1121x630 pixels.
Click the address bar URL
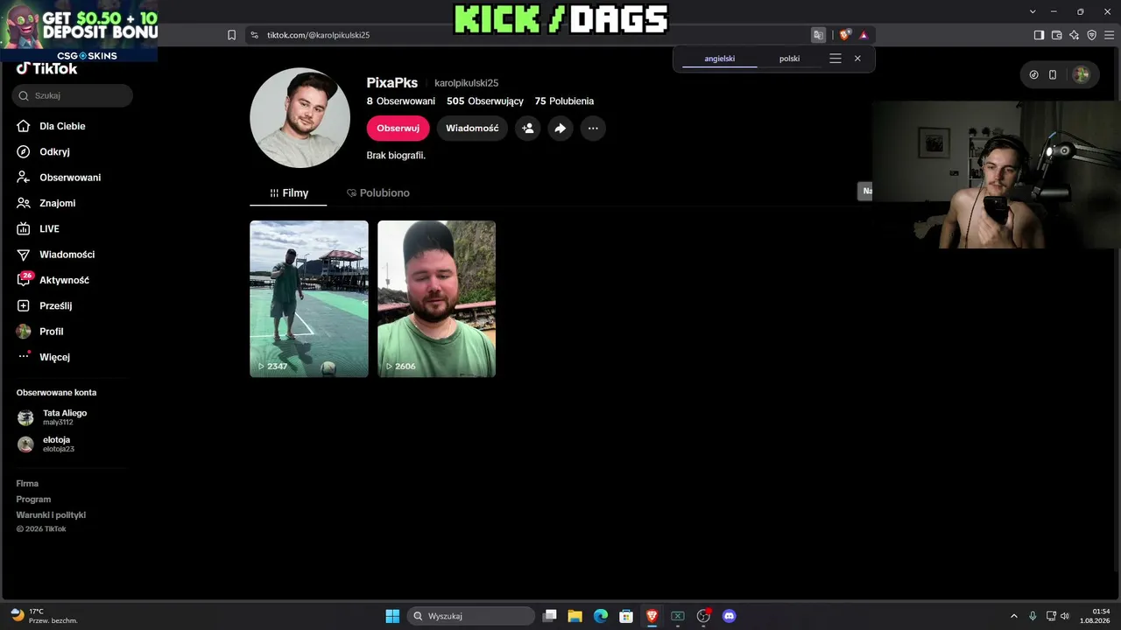318,35
